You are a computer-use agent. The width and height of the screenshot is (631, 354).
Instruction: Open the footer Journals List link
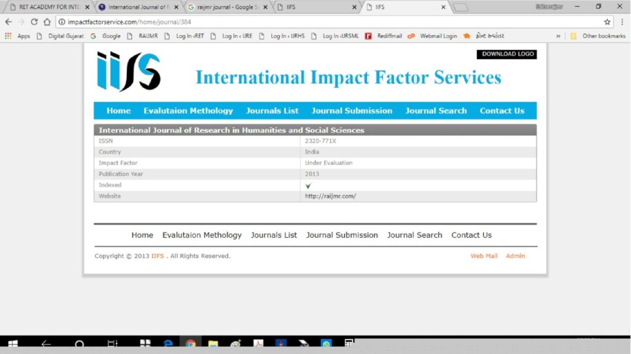pyautogui.click(x=274, y=235)
